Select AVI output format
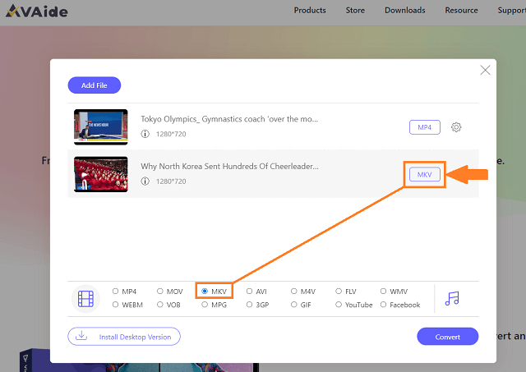526x372 pixels. coord(249,291)
